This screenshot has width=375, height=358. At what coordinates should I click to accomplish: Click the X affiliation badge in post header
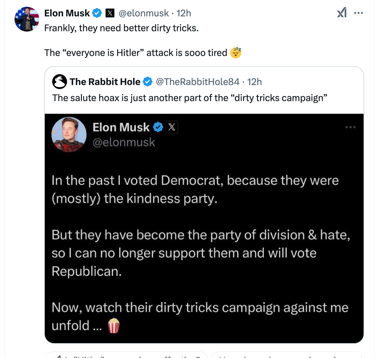click(110, 13)
